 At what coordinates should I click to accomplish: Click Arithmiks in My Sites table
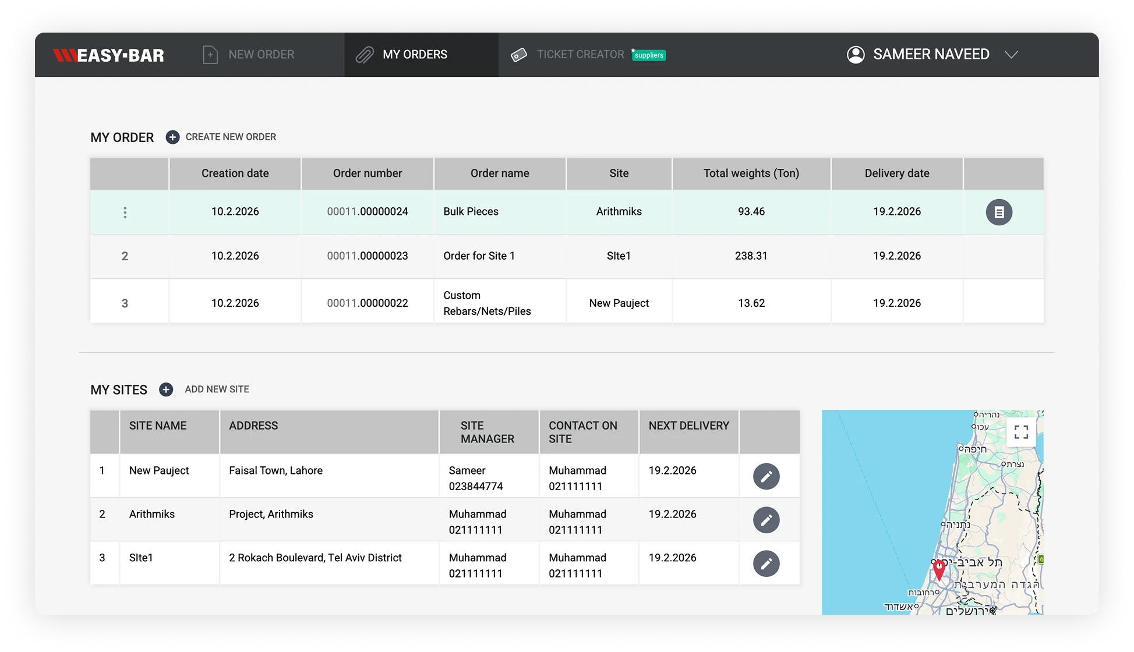(x=152, y=514)
